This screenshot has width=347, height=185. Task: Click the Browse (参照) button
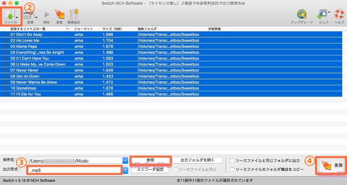(x=150, y=160)
